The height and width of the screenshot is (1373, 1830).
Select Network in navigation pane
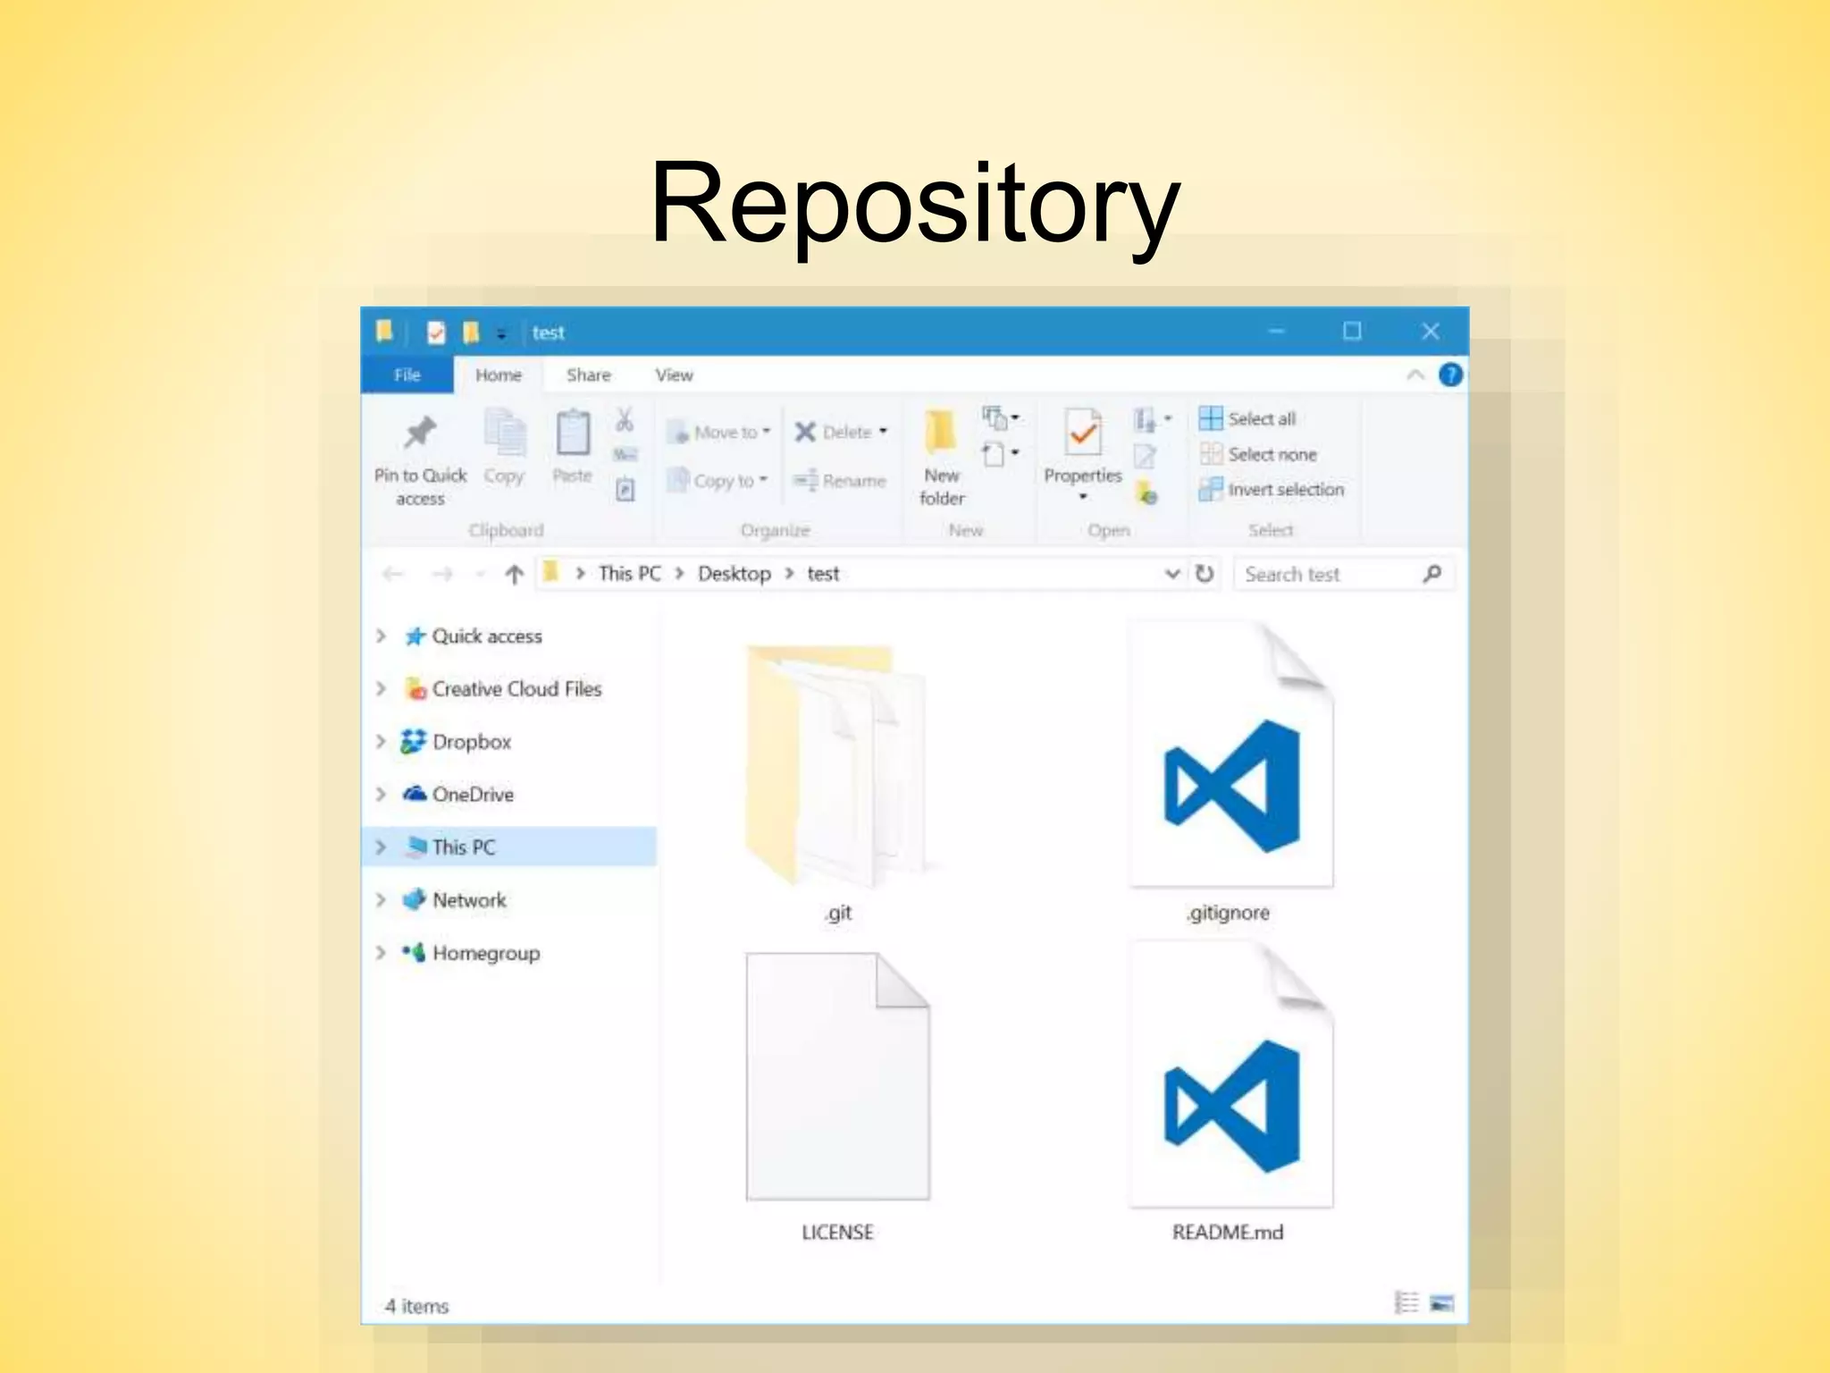[x=469, y=900]
